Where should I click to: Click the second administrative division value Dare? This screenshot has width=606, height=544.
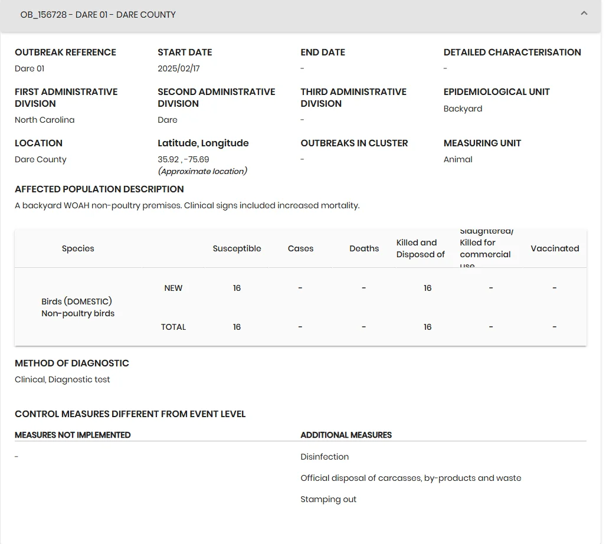point(168,120)
